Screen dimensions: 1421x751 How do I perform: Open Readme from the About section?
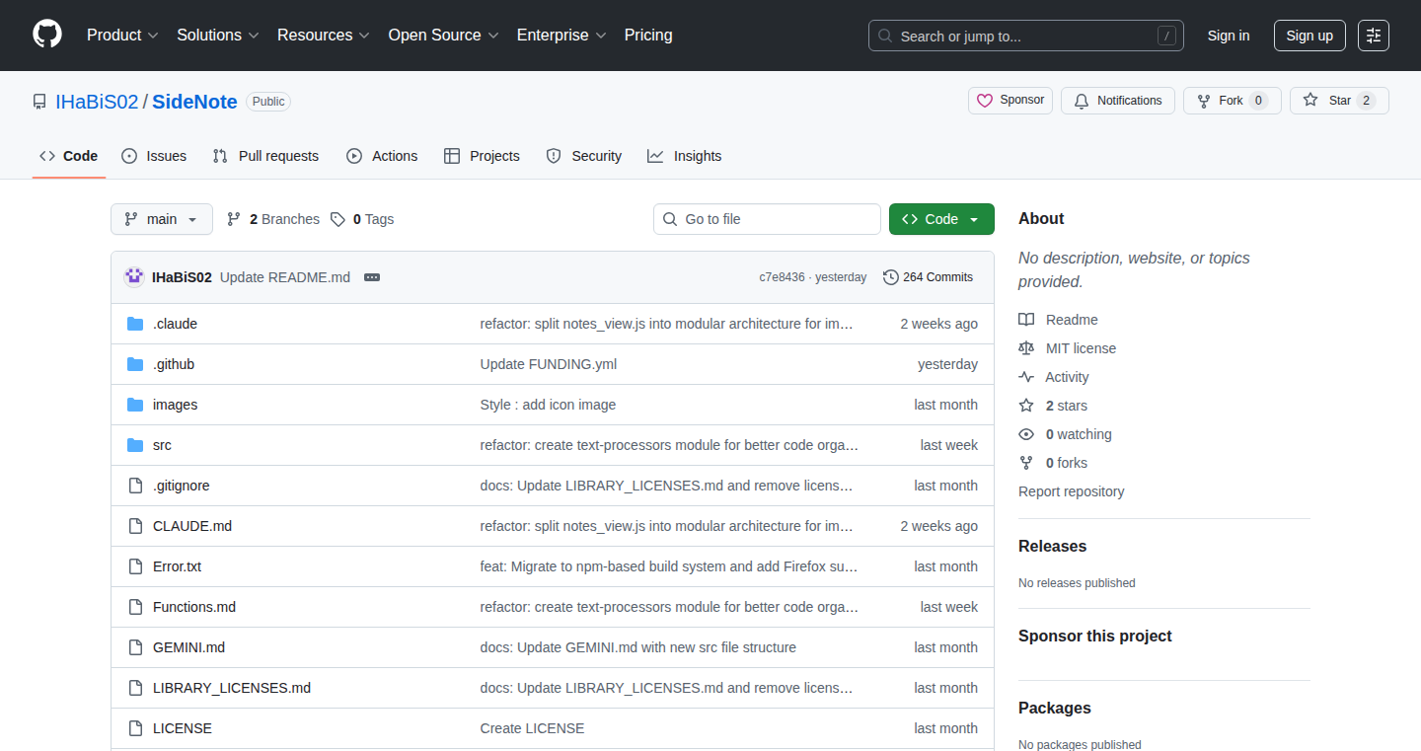click(x=1058, y=320)
